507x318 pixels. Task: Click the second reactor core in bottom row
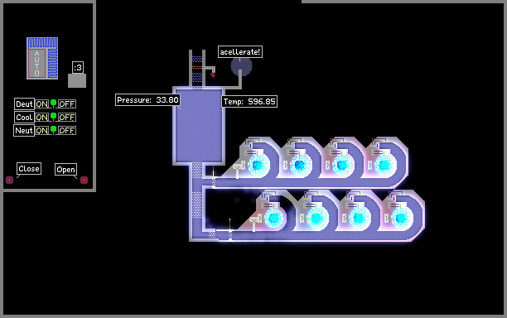[x=316, y=218]
